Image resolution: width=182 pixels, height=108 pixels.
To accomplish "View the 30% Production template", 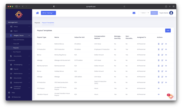I will 166,49.
